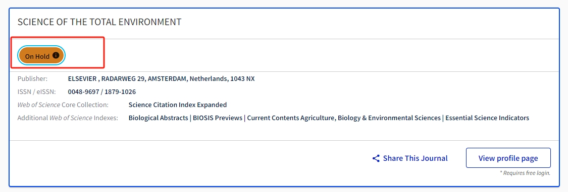
Task: Click the BIOSIS Previews index entry
Action: (217, 118)
